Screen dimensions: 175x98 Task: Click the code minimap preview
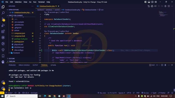click(163, 14)
